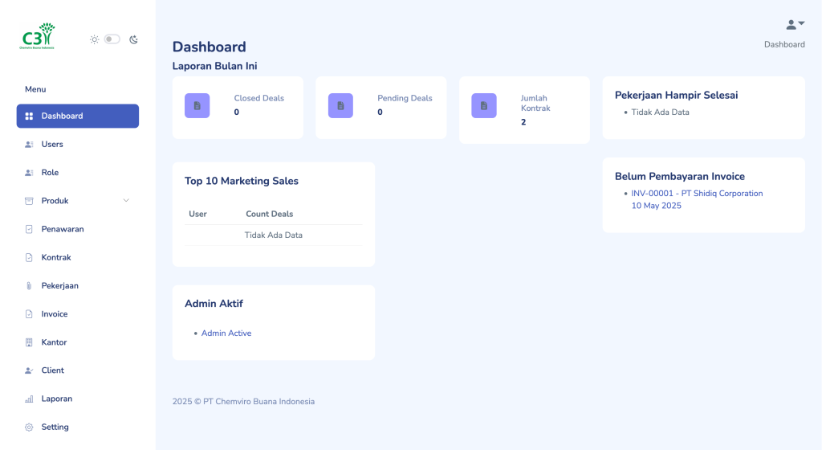
Task: Click the Pekerjaan paperclip icon
Action: tap(29, 286)
